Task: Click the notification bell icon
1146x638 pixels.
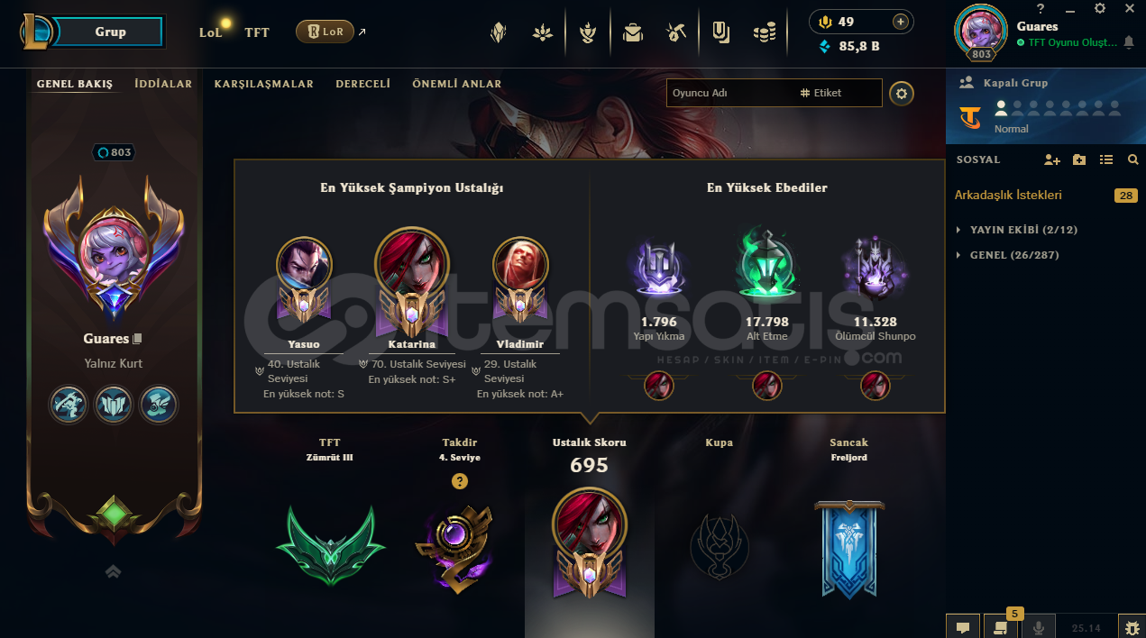Action: coord(1129,42)
